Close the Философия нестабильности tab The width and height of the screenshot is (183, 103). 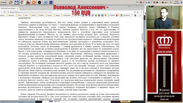(18, 8)
